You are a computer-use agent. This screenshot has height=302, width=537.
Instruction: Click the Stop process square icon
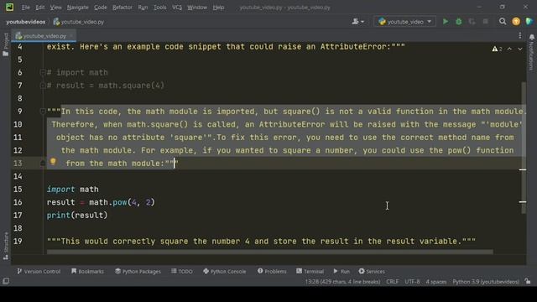[x=485, y=22]
